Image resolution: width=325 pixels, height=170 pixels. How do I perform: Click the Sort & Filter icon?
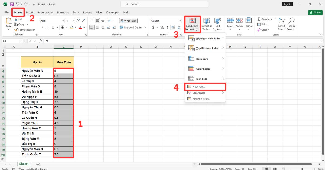[x=282, y=21]
